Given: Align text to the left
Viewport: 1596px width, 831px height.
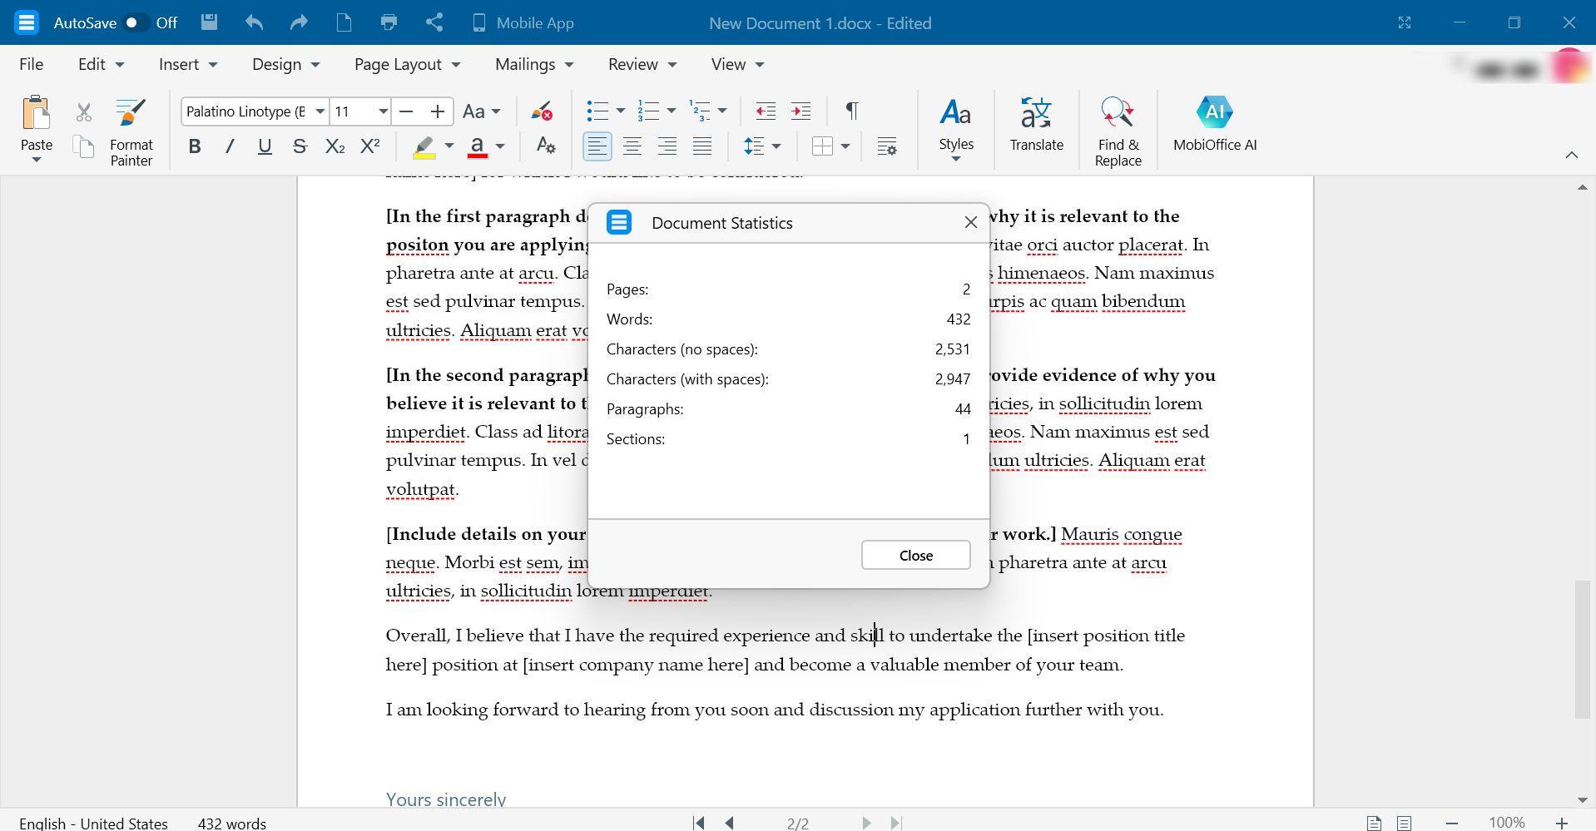Looking at the screenshot, I should (x=597, y=146).
